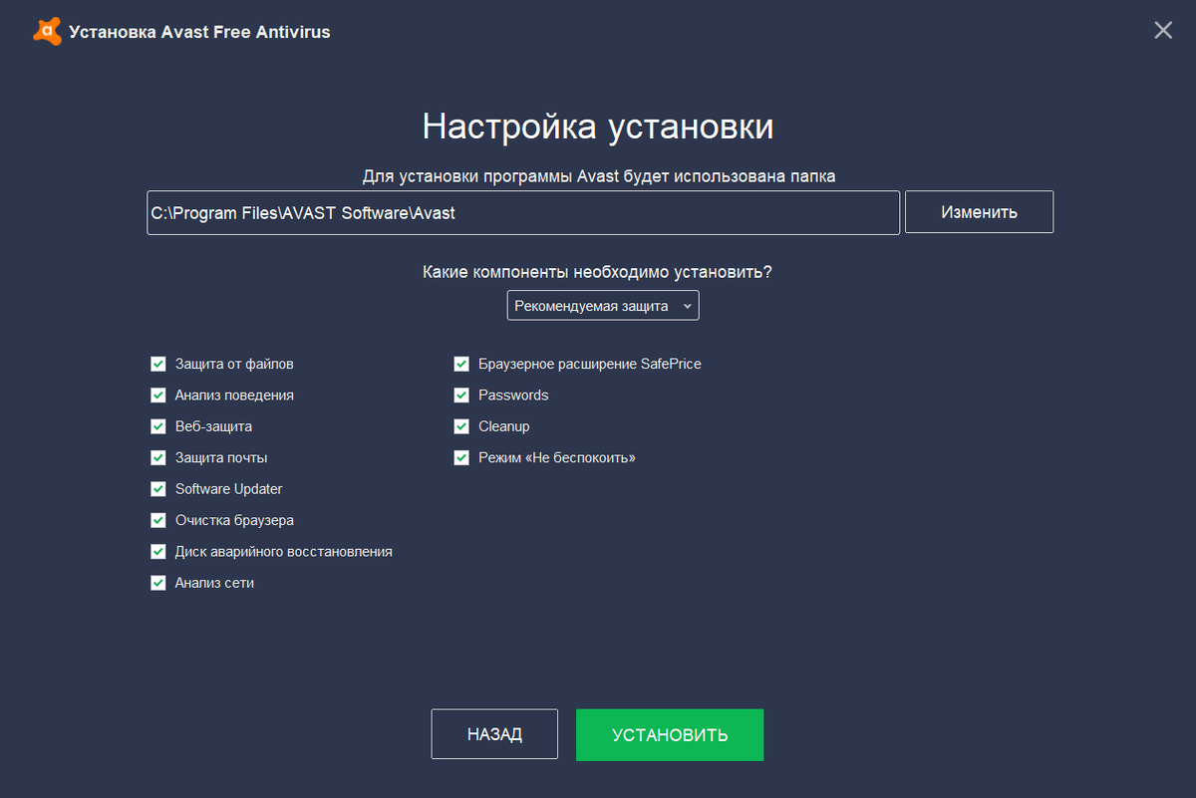Uncheck the Анализ сети checkbox
Image resolution: width=1196 pixels, height=798 pixels.
coord(157,583)
